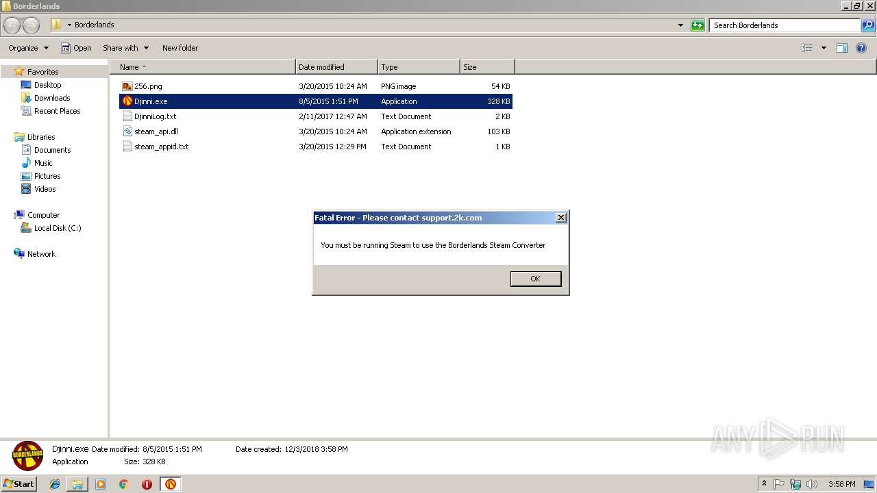Open Help question mark icon
The width and height of the screenshot is (877, 493).
click(x=861, y=48)
